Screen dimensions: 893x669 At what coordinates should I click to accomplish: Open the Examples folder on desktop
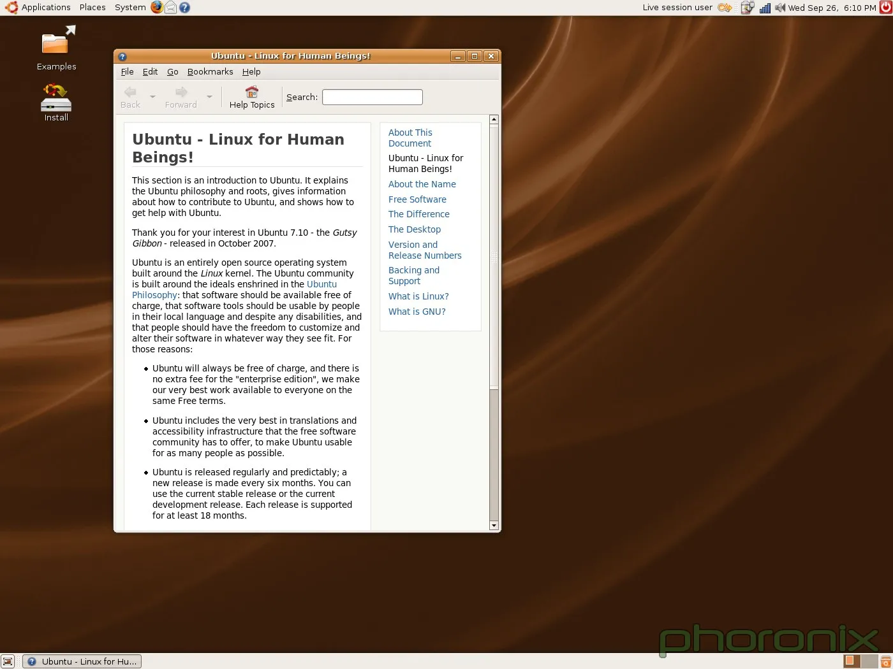(x=56, y=48)
